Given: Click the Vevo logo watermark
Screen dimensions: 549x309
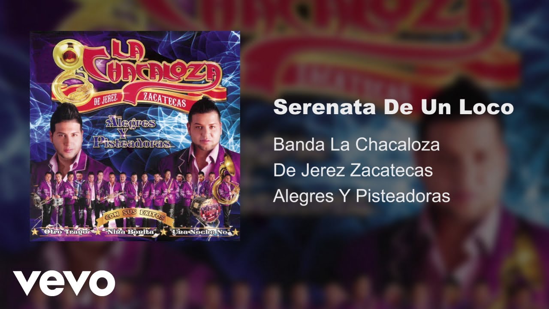Looking at the screenshot, I should (64, 283).
